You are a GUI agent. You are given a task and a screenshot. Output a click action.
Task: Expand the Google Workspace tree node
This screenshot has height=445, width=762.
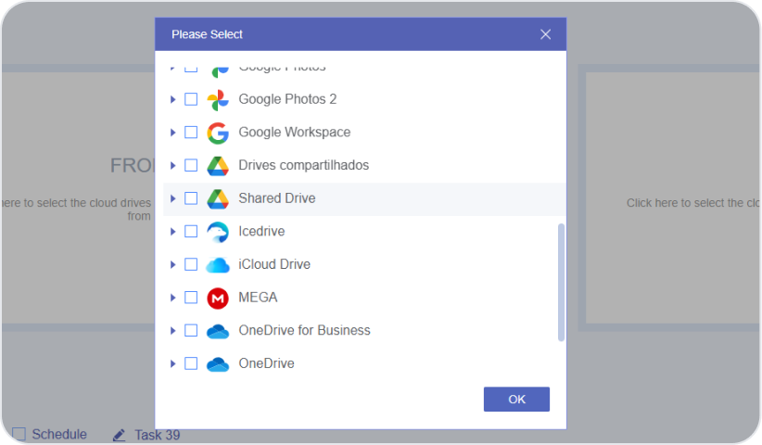click(x=172, y=133)
